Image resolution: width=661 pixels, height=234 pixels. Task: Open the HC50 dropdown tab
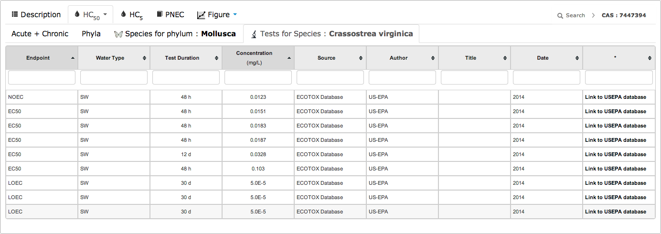coord(90,15)
